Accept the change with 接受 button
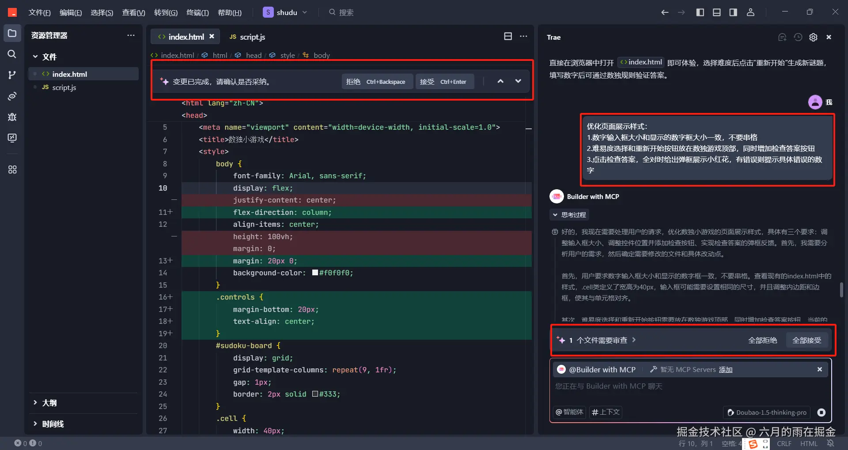The image size is (848, 450). point(445,82)
